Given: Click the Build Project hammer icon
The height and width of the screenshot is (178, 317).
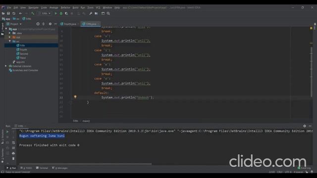Looking at the screenshot, I should pyautogui.click(x=33, y=13).
